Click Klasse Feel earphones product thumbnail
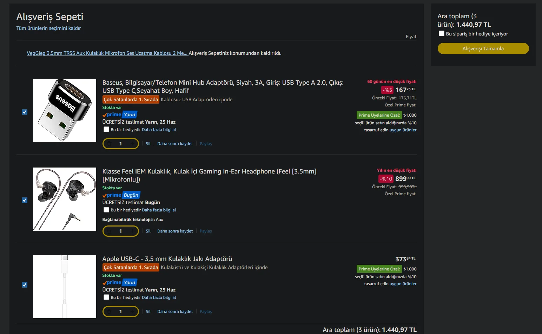The image size is (542, 334). coord(65,199)
